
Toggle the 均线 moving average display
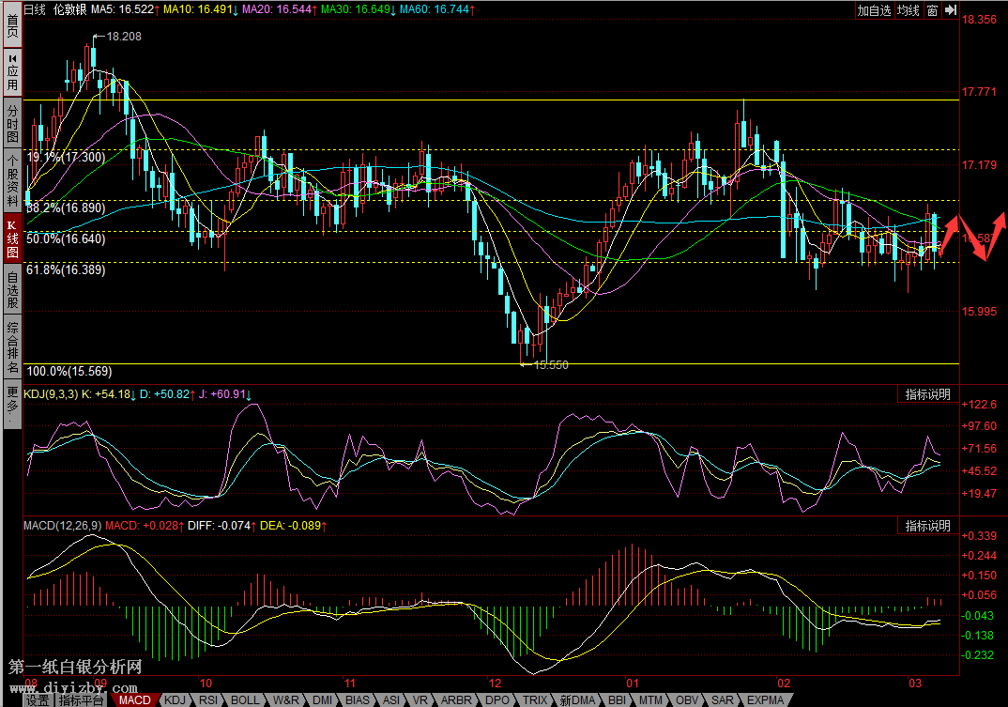(x=908, y=10)
